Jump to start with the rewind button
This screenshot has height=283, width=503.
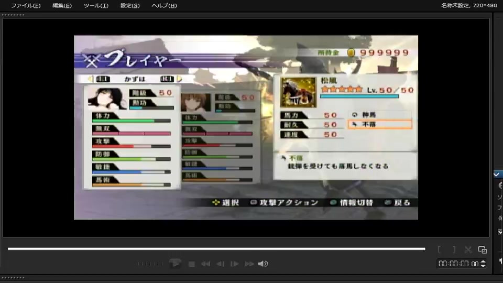205,264
